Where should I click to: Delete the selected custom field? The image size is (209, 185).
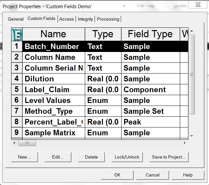point(91,157)
